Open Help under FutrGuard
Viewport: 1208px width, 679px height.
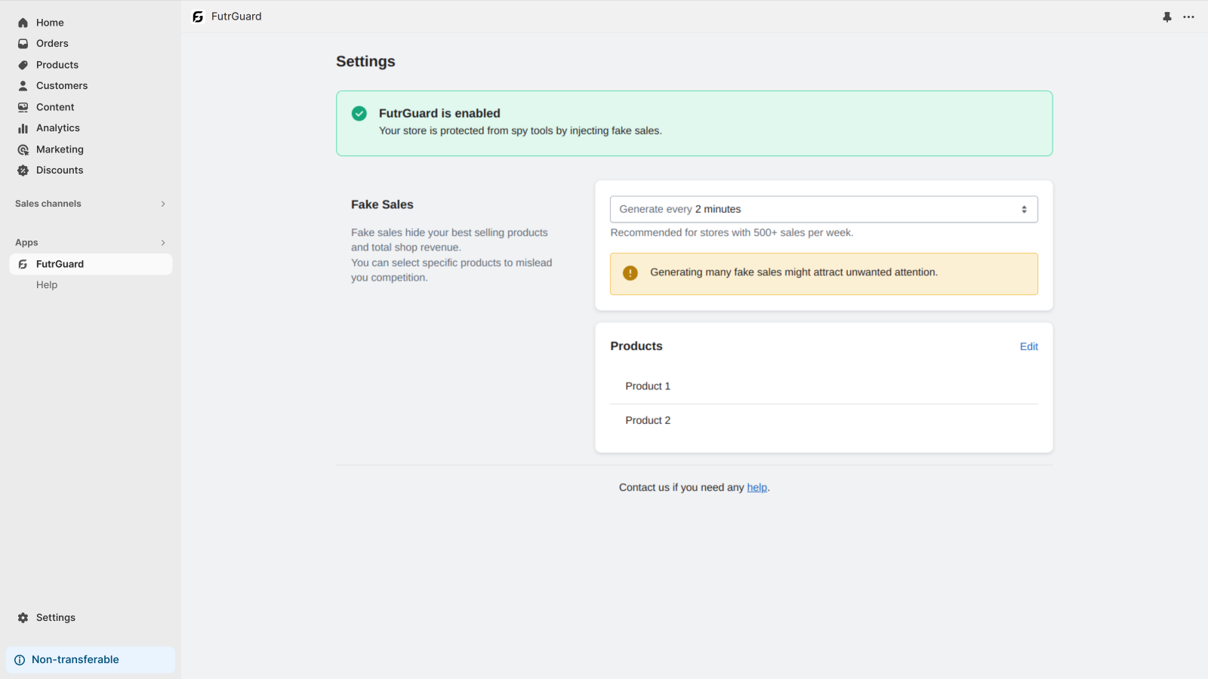pyautogui.click(x=47, y=285)
